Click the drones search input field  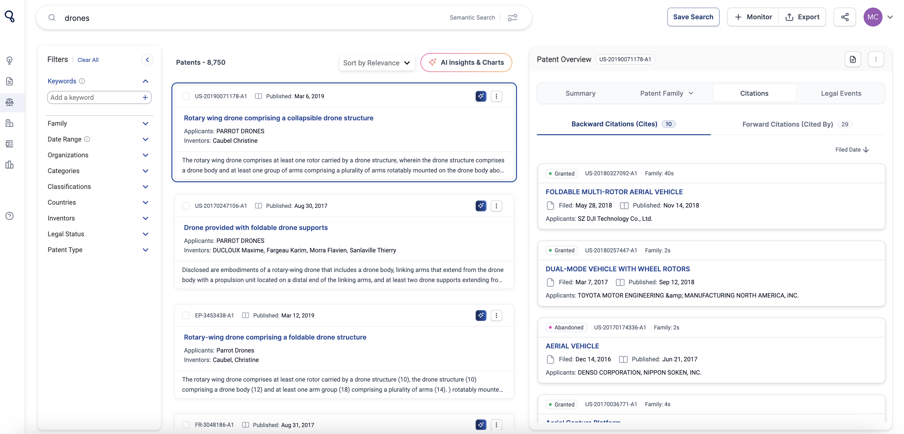[x=253, y=18]
